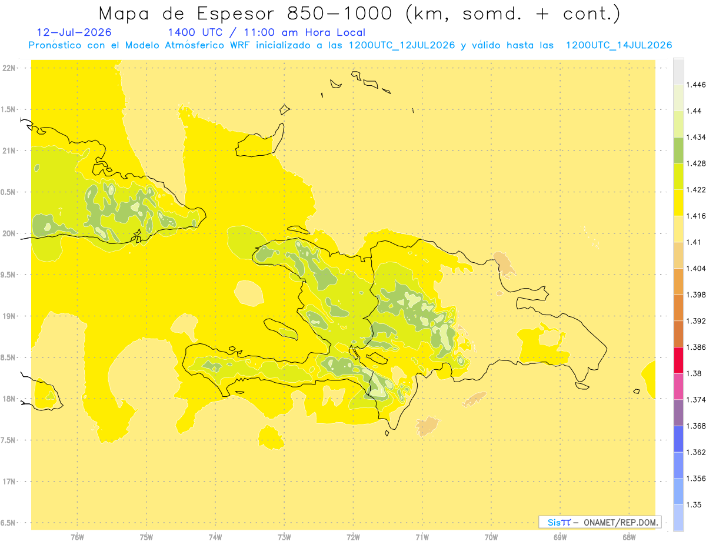The height and width of the screenshot is (545, 706).
Task: Click the 71W longitude axis label
Action: [x=422, y=537]
